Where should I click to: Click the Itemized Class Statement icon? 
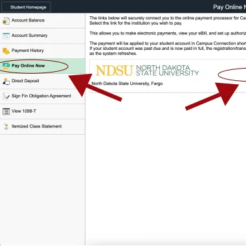tap(6, 126)
